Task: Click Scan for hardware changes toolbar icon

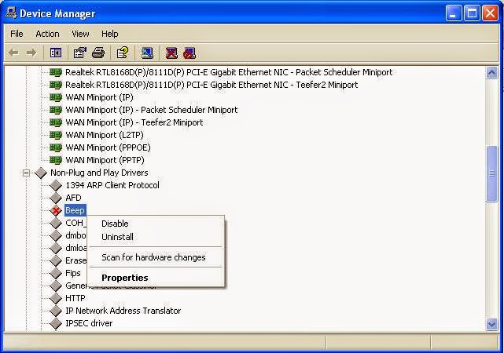Action: click(x=147, y=53)
